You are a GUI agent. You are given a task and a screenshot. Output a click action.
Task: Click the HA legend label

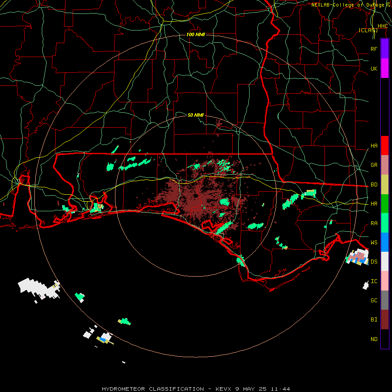pyautogui.click(x=374, y=146)
